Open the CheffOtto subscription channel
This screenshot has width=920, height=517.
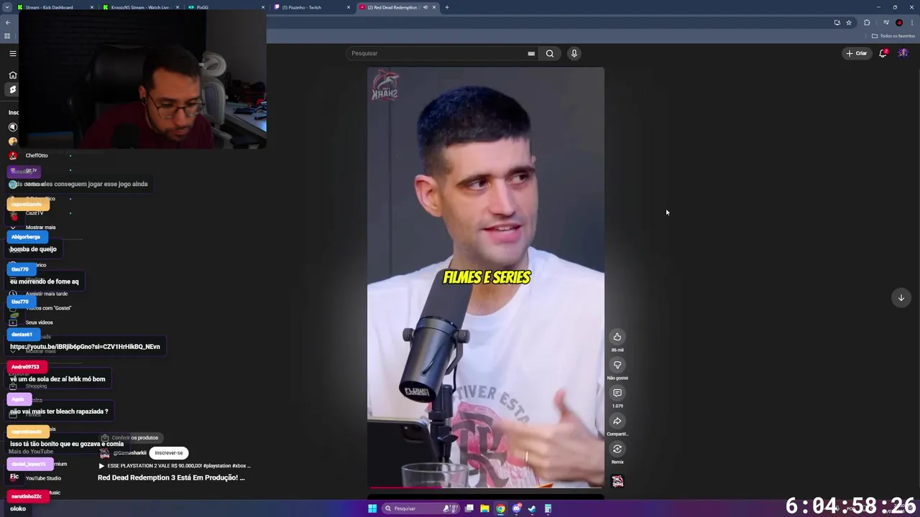pos(36,155)
